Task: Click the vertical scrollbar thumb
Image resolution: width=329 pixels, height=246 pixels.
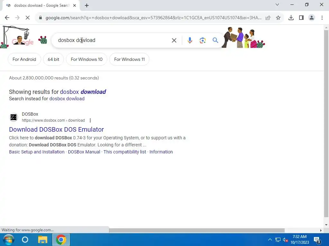Action: pyautogui.click(x=326, y=123)
